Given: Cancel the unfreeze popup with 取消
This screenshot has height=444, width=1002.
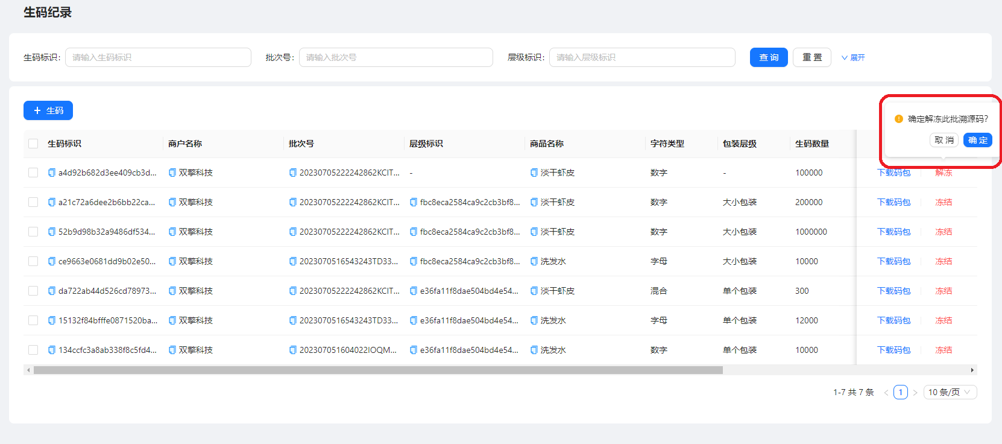Looking at the screenshot, I should pos(944,140).
